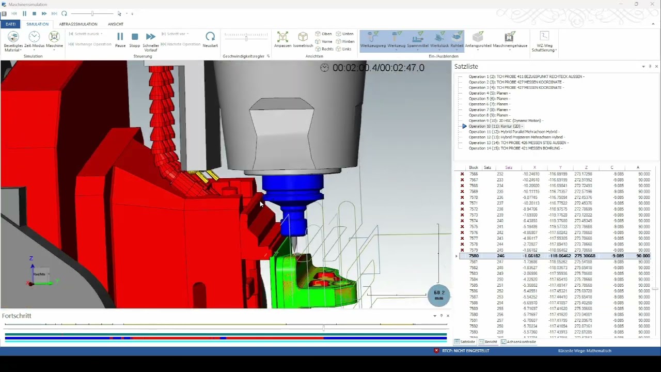Open the dropdown arrow under the Werkzeug button
Image resolution: width=661 pixels, height=372 pixels.
[397, 50]
